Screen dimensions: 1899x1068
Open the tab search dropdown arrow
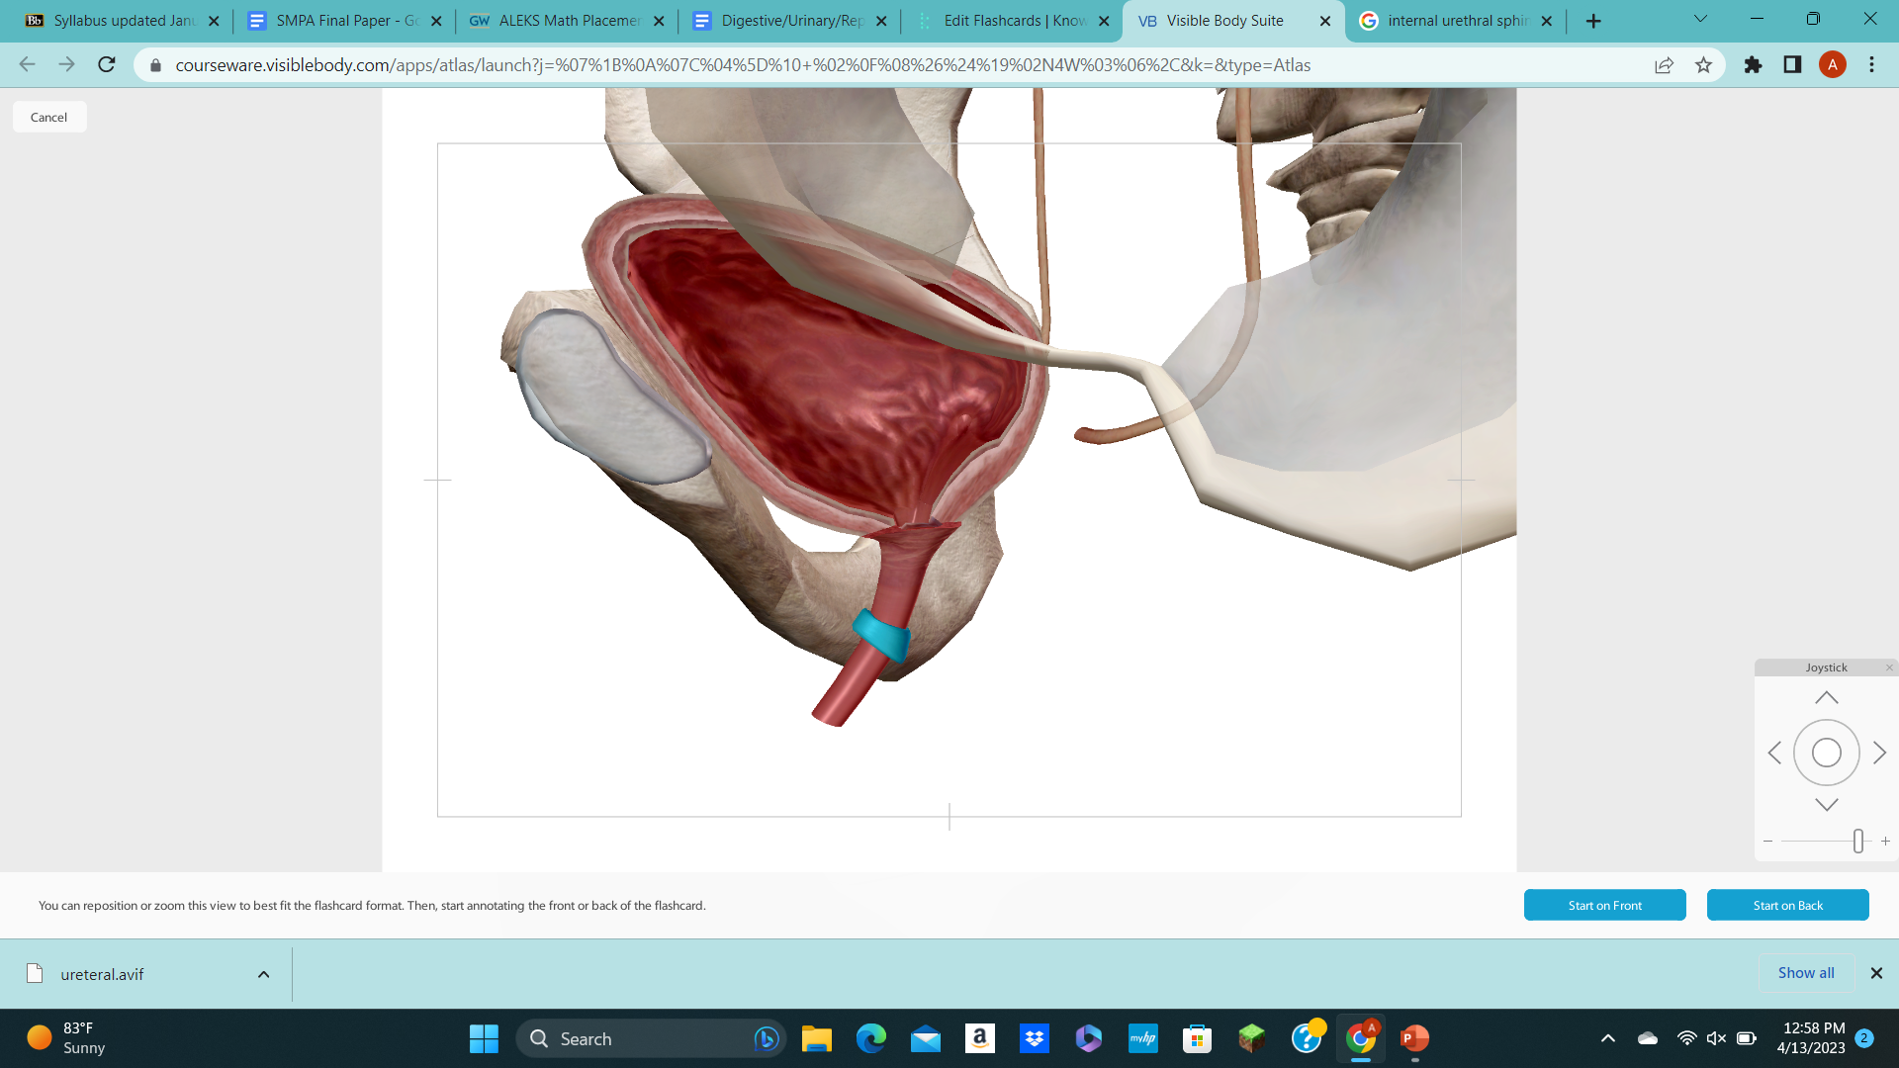[x=1699, y=19]
